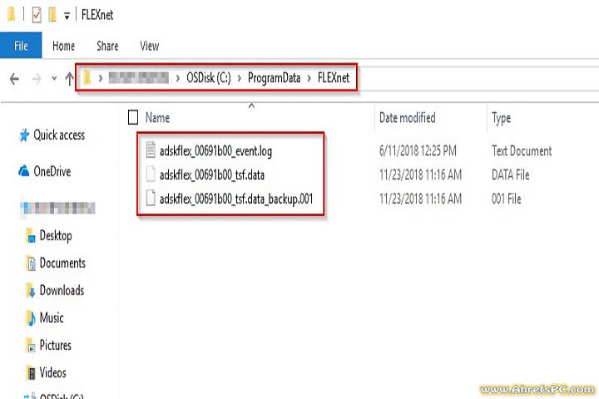Image resolution: width=599 pixels, height=399 pixels.
Task: Click the Downloads folder icon
Action: (31, 291)
